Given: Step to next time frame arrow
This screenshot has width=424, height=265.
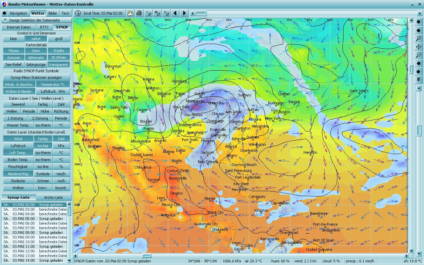Looking at the screenshot, I should coord(184,13).
